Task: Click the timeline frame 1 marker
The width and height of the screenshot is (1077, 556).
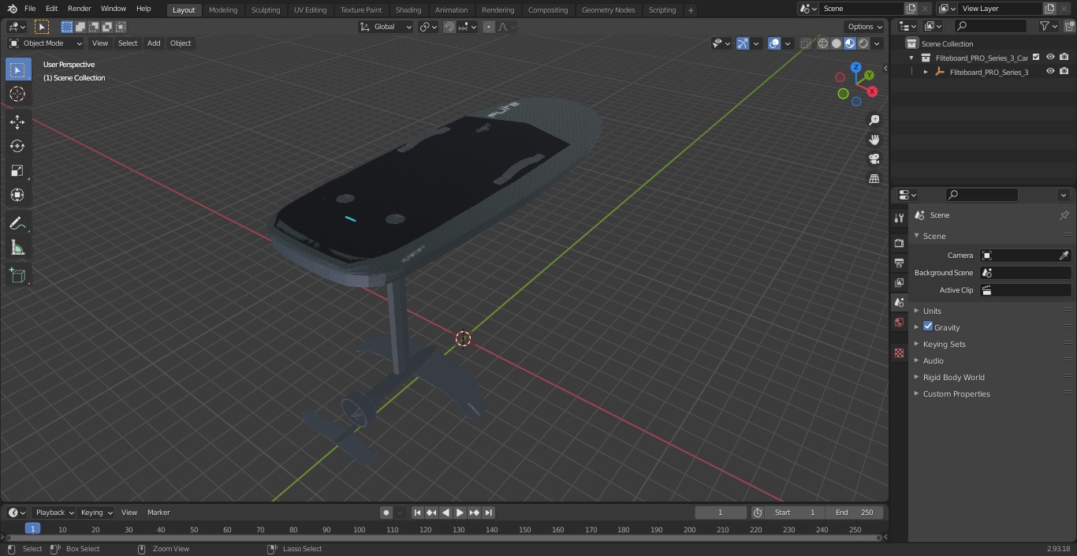Action: pos(32,529)
